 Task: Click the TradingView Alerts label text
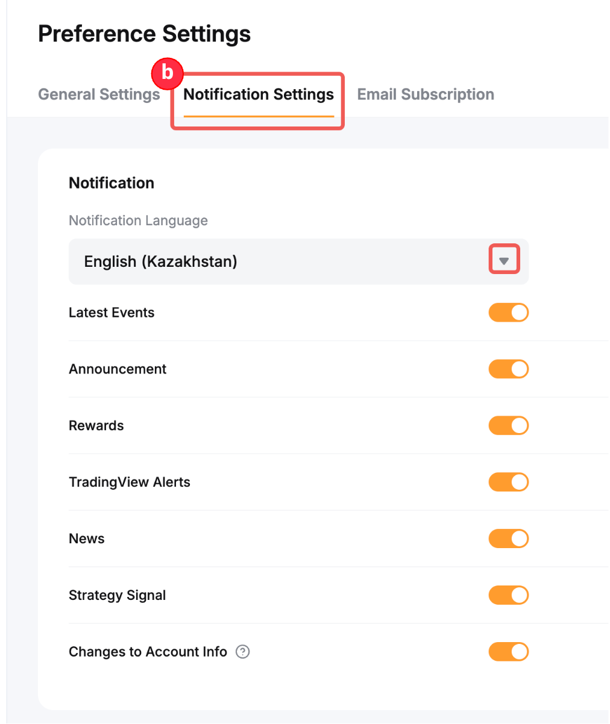(x=130, y=482)
